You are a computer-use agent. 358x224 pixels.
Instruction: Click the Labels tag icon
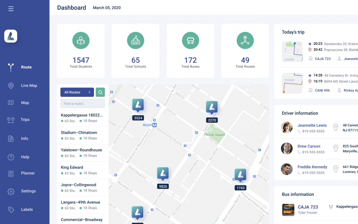tap(11, 210)
